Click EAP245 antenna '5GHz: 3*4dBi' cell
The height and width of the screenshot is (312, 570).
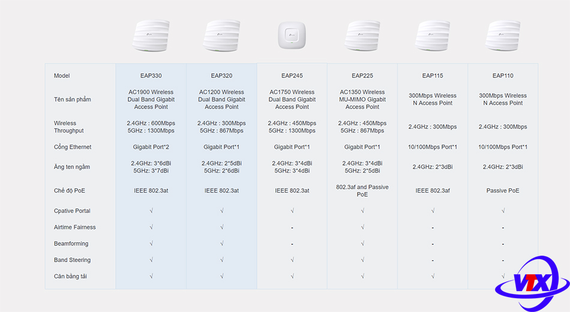(292, 170)
